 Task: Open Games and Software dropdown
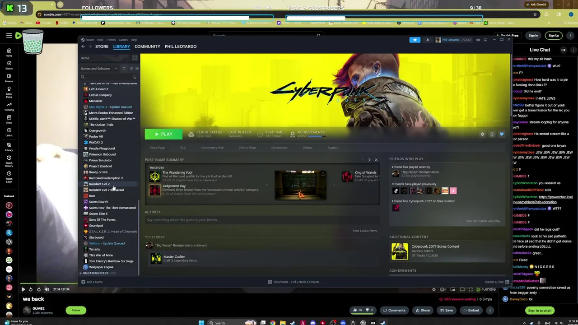click(99, 69)
